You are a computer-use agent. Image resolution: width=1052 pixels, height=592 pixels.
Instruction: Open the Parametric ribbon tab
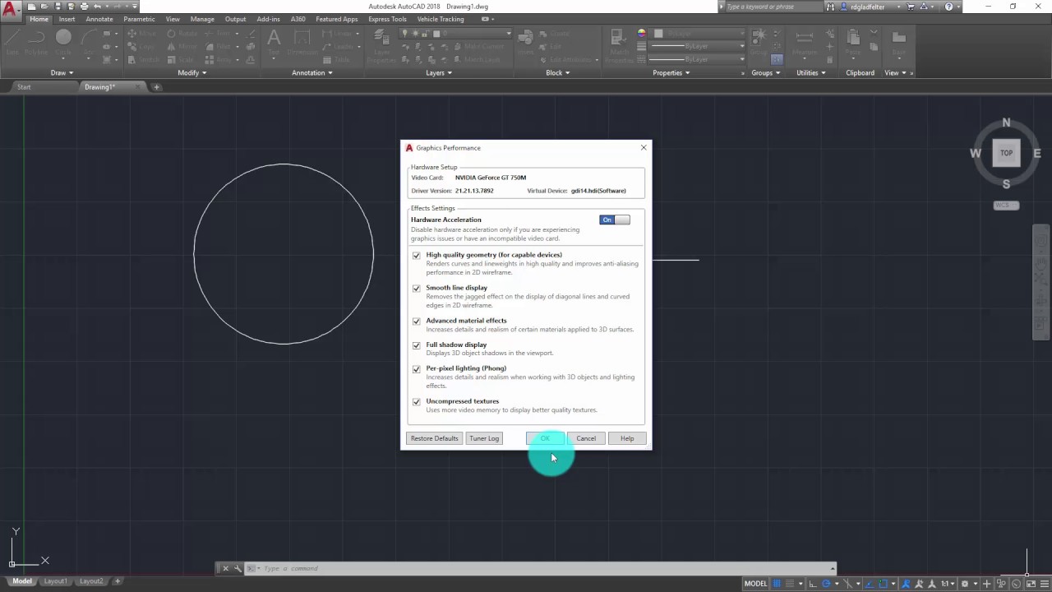(x=139, y=19)
